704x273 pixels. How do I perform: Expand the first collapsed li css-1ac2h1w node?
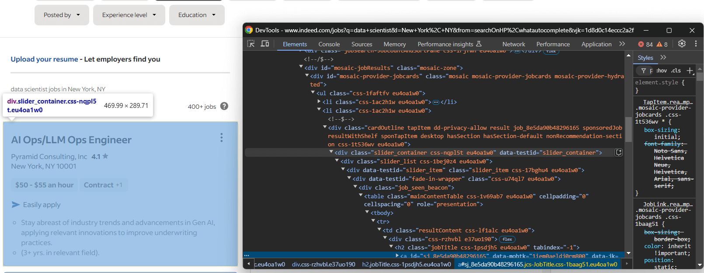point(319,101)
